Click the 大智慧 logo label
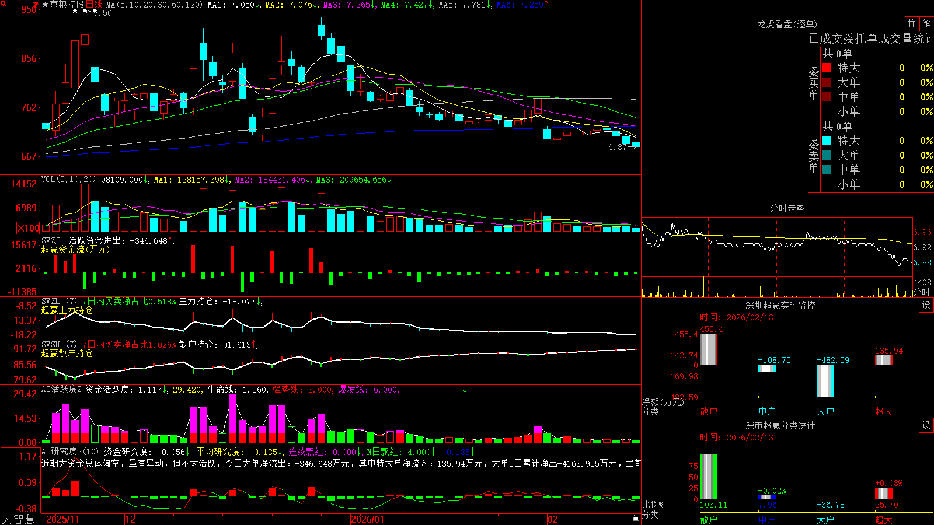This screenshot has height=525, width=934. click(x=18, y=519)
